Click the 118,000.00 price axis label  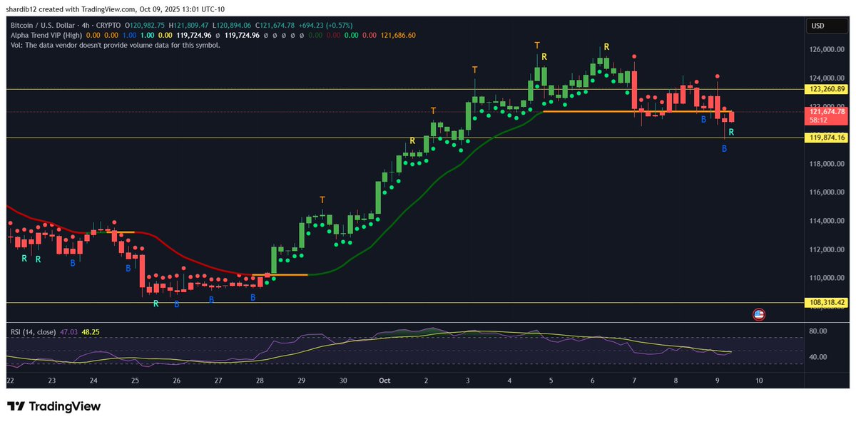coord(827,164)
